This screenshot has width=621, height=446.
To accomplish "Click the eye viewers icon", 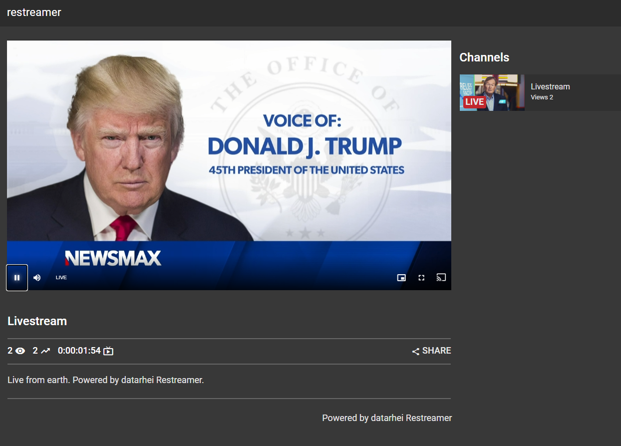I will (x=20, y=351).
